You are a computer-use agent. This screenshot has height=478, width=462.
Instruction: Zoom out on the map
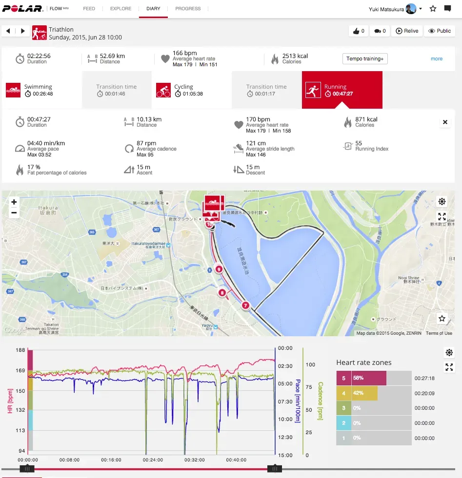click(x=14, y=212)
